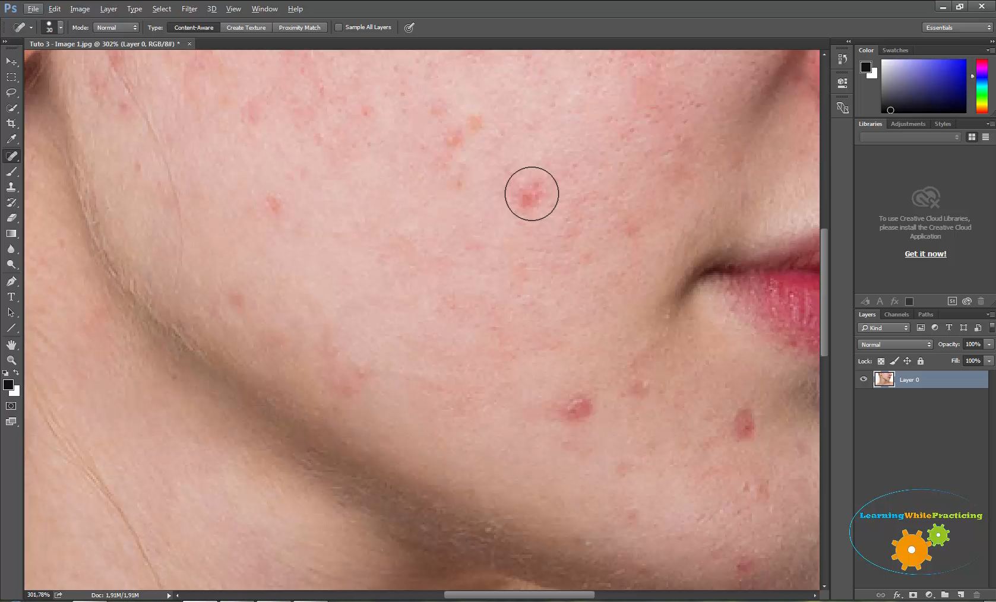Add a layer mask
Screen dimensions: 996x602
[x=913, y=594]
